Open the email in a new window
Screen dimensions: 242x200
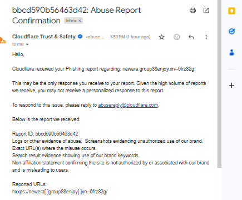pyautogui.click(x=206, y=11)
